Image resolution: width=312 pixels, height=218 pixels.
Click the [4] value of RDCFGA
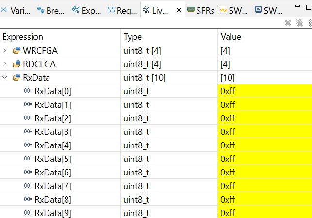[x=225, y=64]
